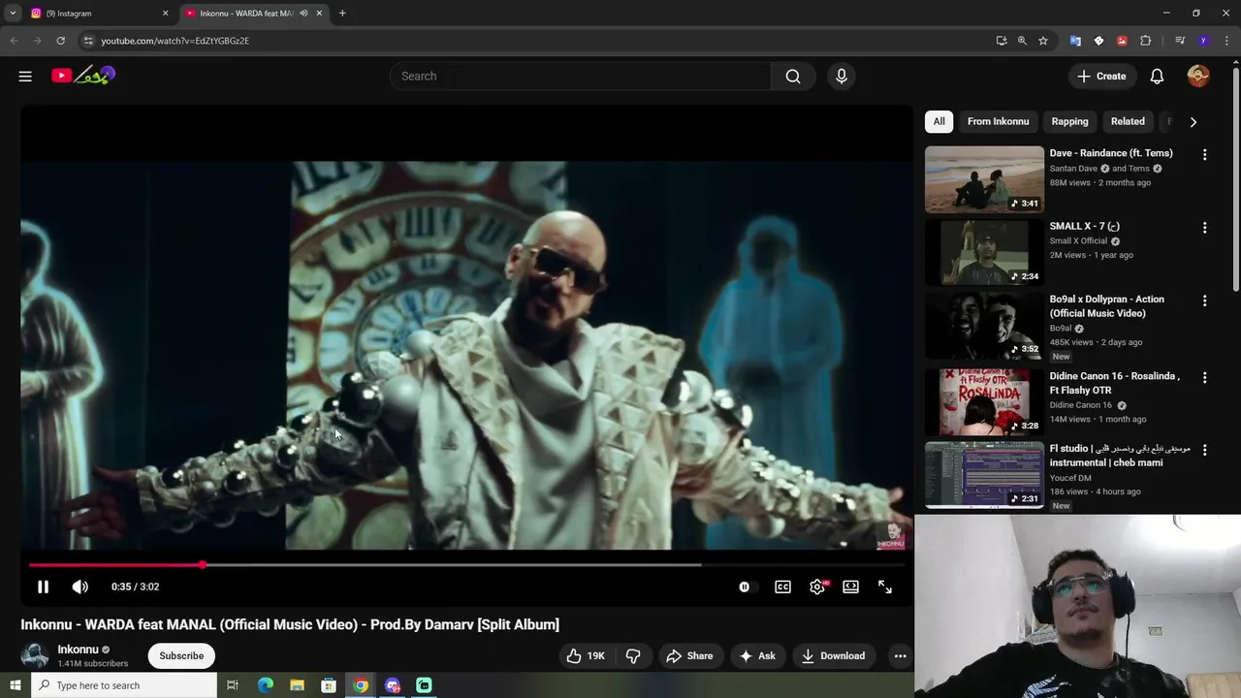The height and width of the screenshot is (698, 1241).
Task: Toggle closed captions on the player
Action: [782, 587]
